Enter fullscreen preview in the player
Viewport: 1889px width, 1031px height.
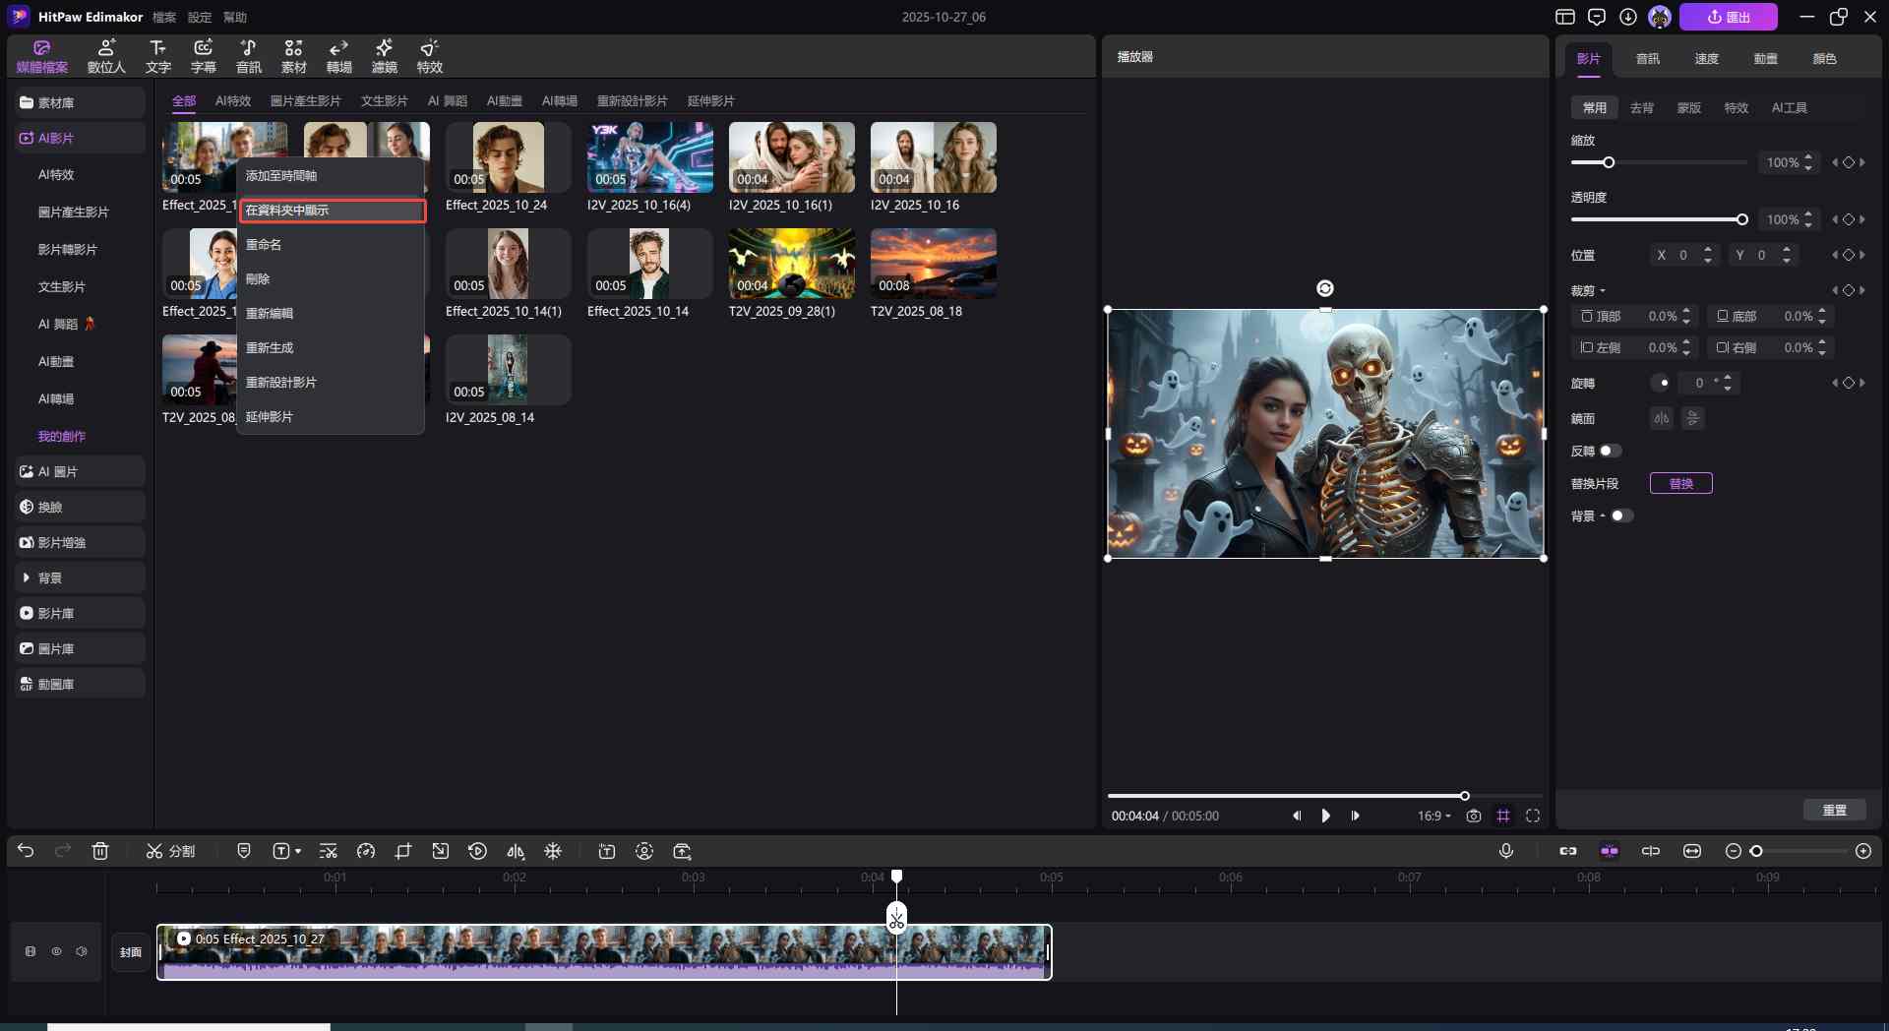pyautogui.click(x=1532, y=816)
